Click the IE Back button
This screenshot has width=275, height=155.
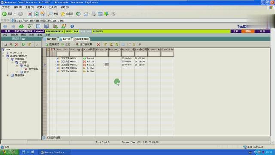click(7, 14)
